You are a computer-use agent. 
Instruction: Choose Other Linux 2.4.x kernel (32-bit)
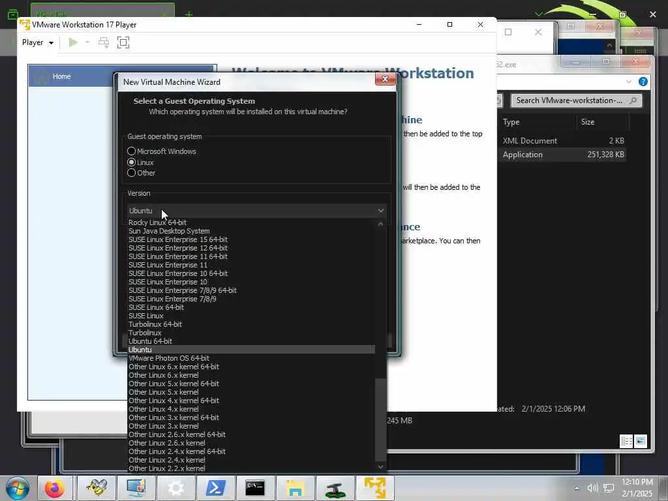[251, 460]
